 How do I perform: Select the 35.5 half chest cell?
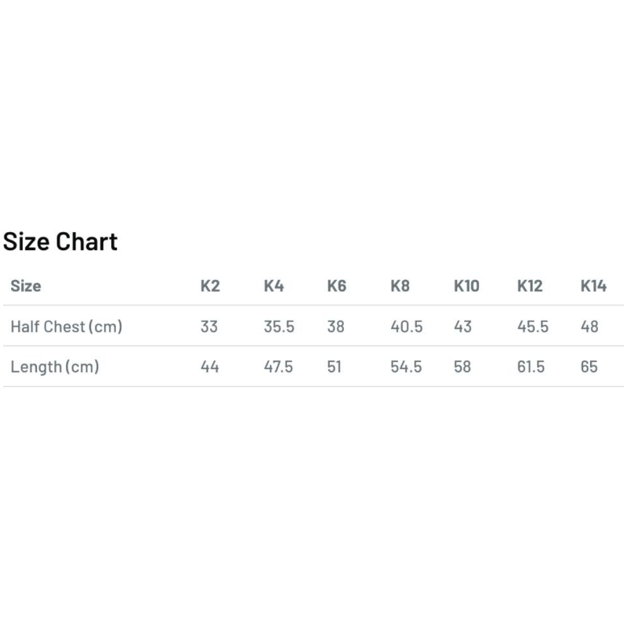(279, 326)
